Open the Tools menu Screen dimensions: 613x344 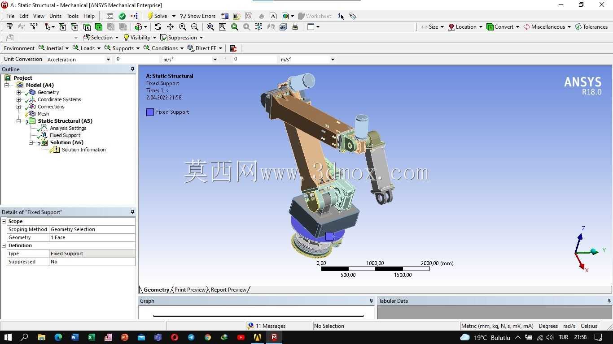(x=72, y=16)
